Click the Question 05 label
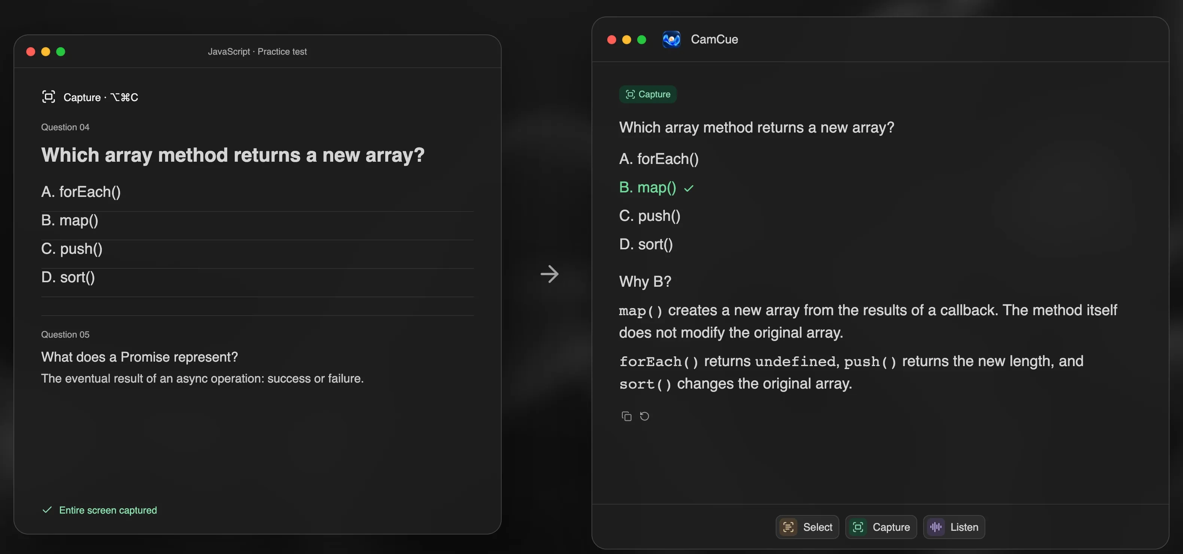Screen dimensions: 1183x554 (x=65, y=334)
